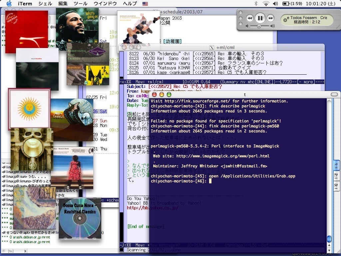The image size is (341, 256).
Task: Click the terminal prompt chiyochan-morimoto-[46]
Action: point(178,181)
